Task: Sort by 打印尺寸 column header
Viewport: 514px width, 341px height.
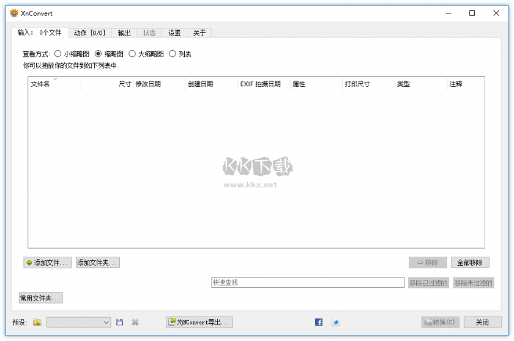Action: pyautogui.click(x=369, y=84)
